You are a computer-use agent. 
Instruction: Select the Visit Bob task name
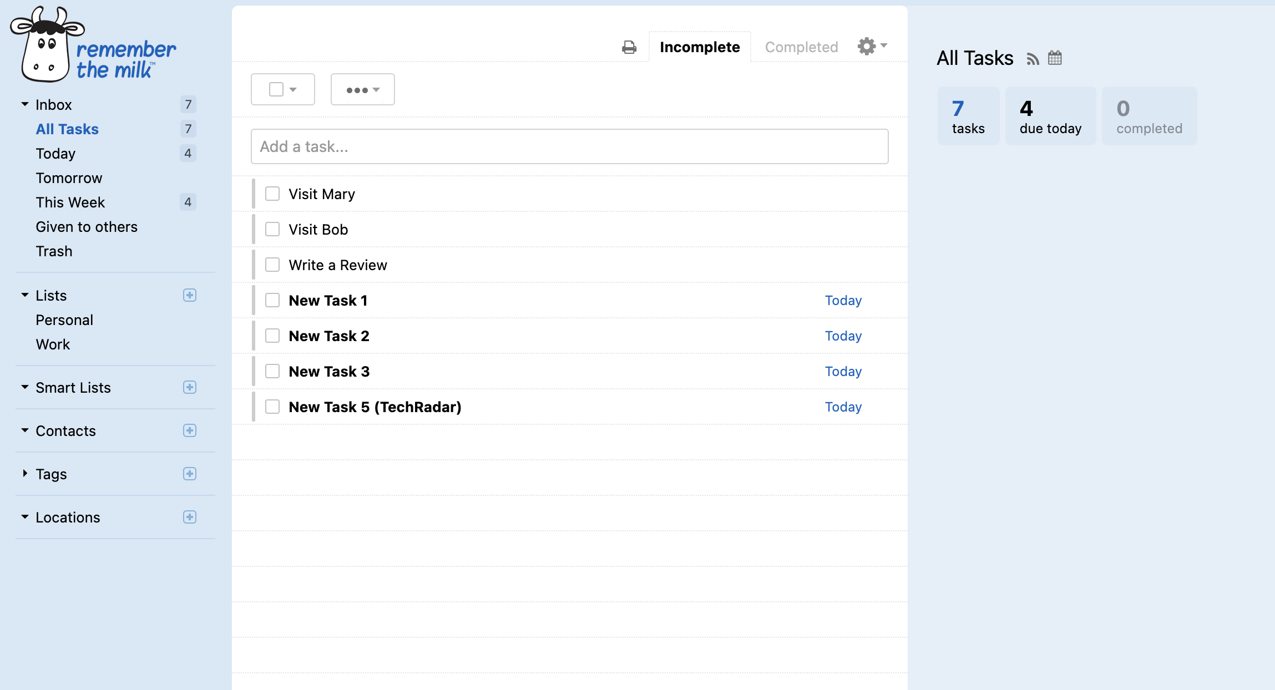coord(318,230)
